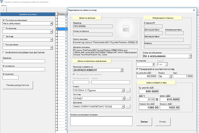Click the 'Ремонтна карта №' field
Screen dimensions: 199x133
[x=81, y=82]
